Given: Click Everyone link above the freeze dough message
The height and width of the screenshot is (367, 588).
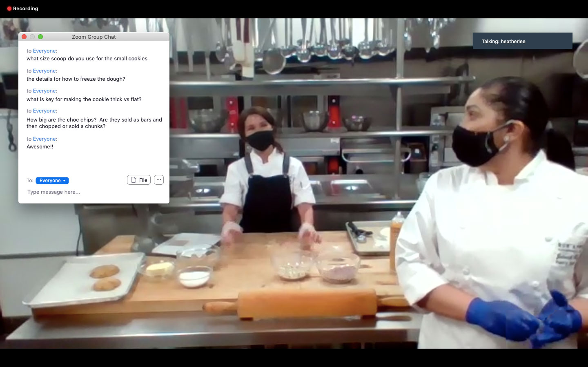Looking at the screenshot, I should click(45, 71).
